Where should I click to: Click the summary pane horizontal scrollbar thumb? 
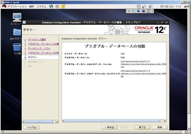tap(112, 121)
